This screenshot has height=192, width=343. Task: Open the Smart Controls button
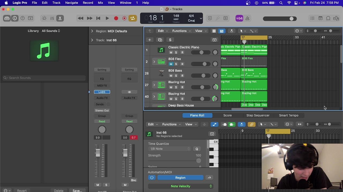[44, 18]
